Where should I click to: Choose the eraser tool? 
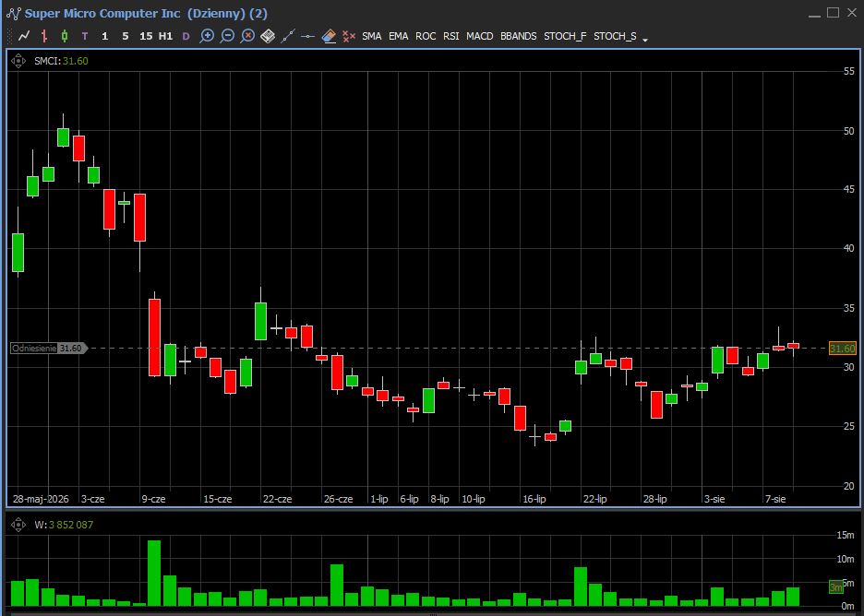point(329,36)
